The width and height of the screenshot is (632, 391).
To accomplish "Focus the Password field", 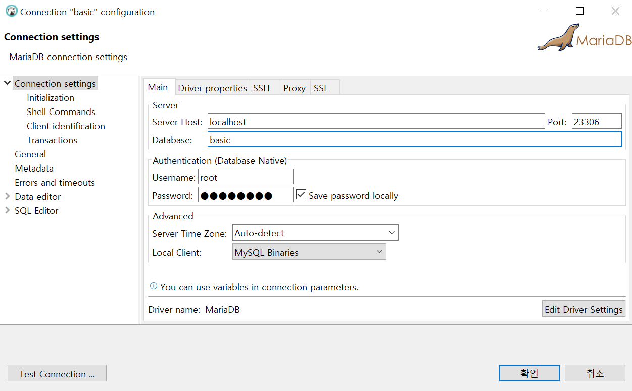I will pos(246,195).
